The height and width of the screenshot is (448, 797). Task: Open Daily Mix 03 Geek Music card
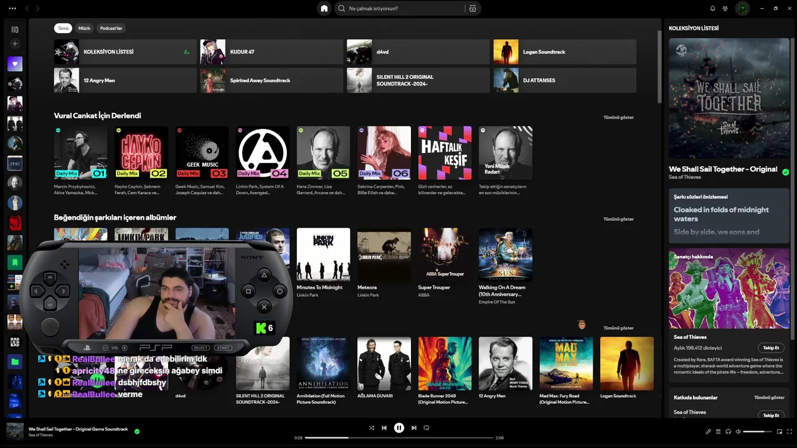point(202,161)
